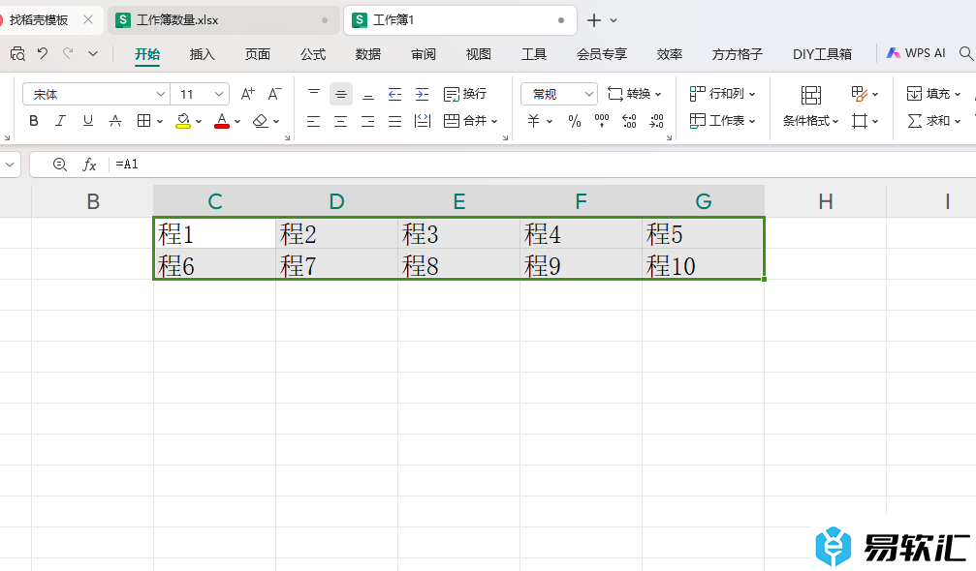Image resolution: width=976 pixels, height=571 pixels.
Task: Apply yellow fill color bucket
Action: [183, 121]
